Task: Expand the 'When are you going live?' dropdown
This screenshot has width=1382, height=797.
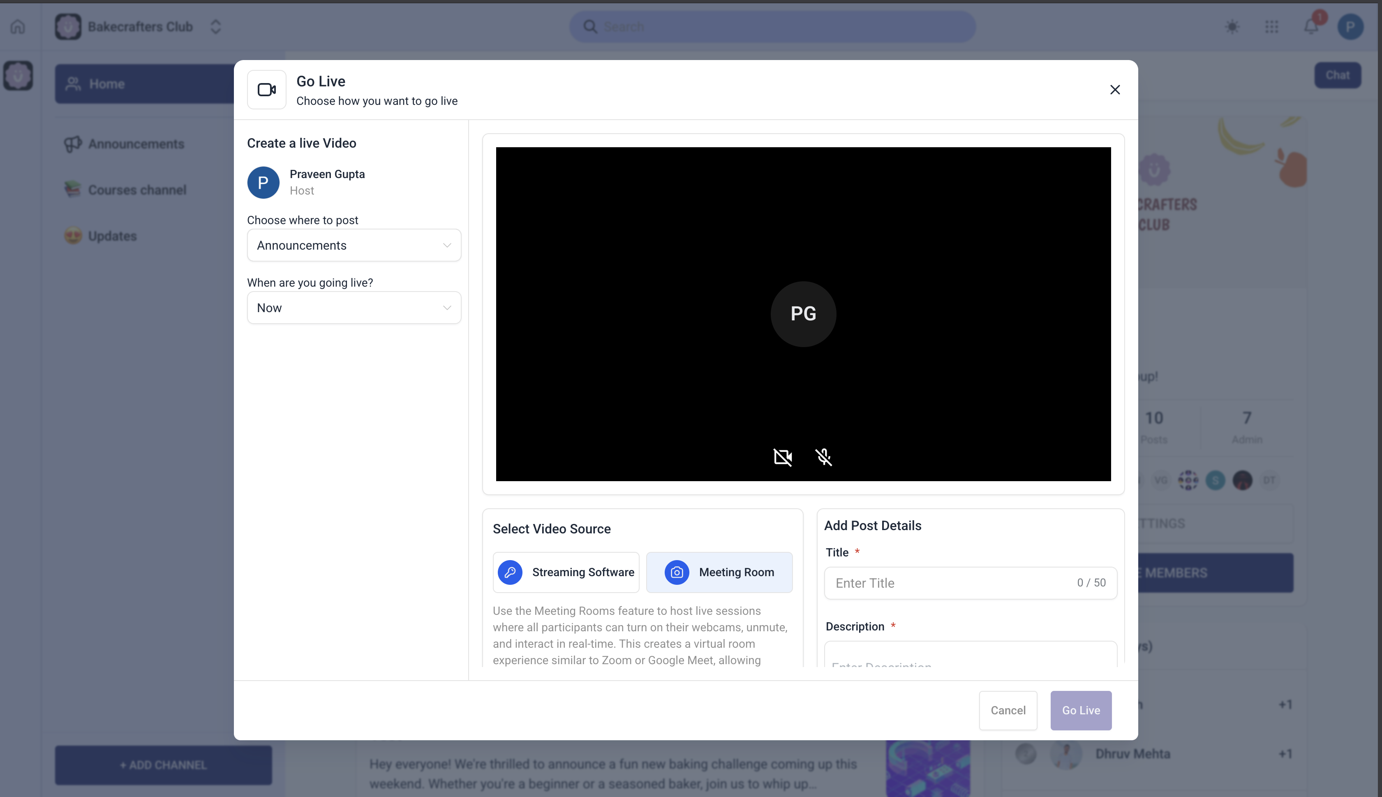Action: (354, 307)
